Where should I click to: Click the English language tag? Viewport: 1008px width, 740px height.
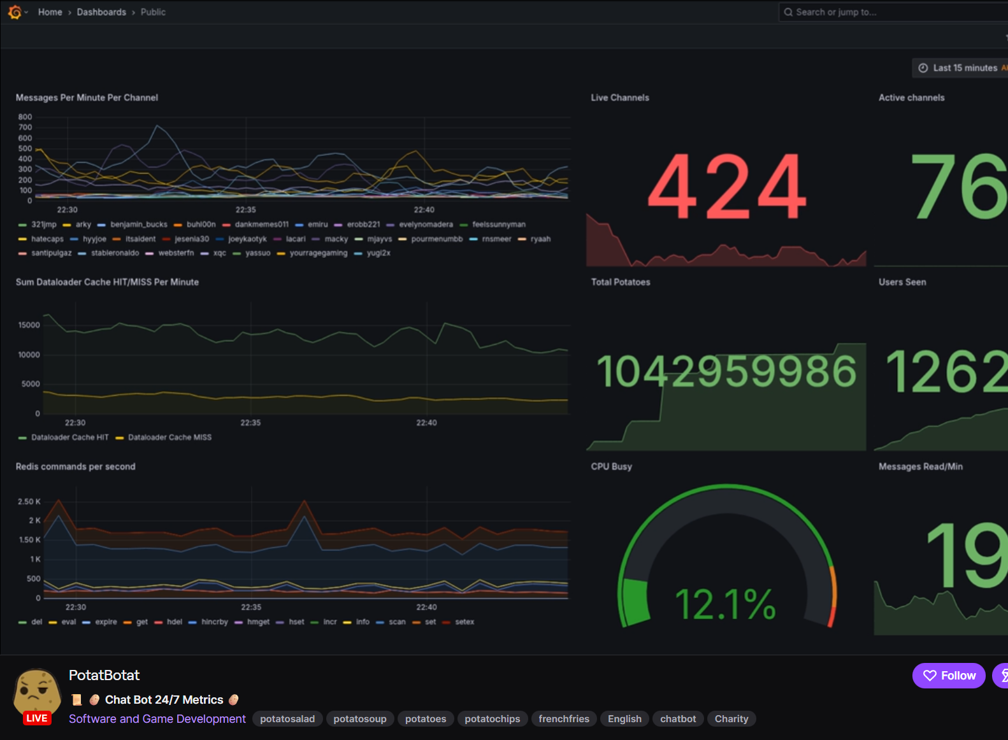[x=624, y=719]
